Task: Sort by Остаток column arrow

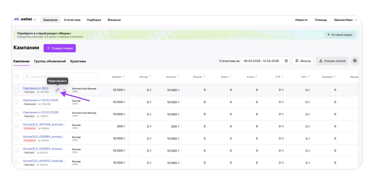Action: 178,77
